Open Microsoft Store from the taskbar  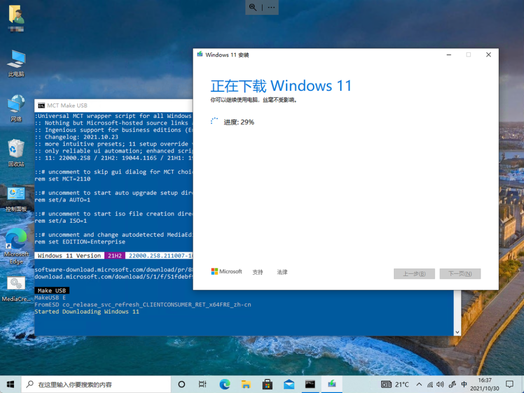point(267,384)
